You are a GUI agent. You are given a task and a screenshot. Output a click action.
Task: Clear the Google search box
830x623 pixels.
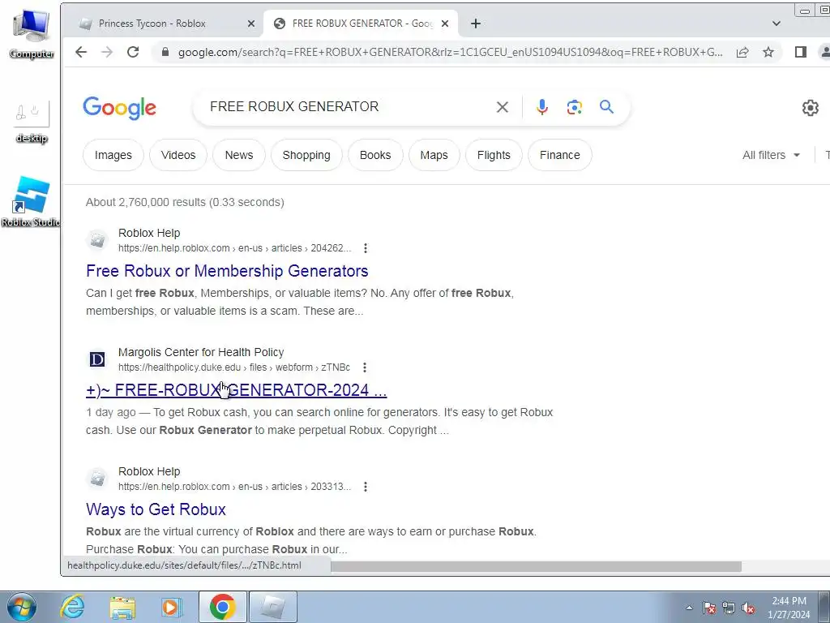pos(503,107)
